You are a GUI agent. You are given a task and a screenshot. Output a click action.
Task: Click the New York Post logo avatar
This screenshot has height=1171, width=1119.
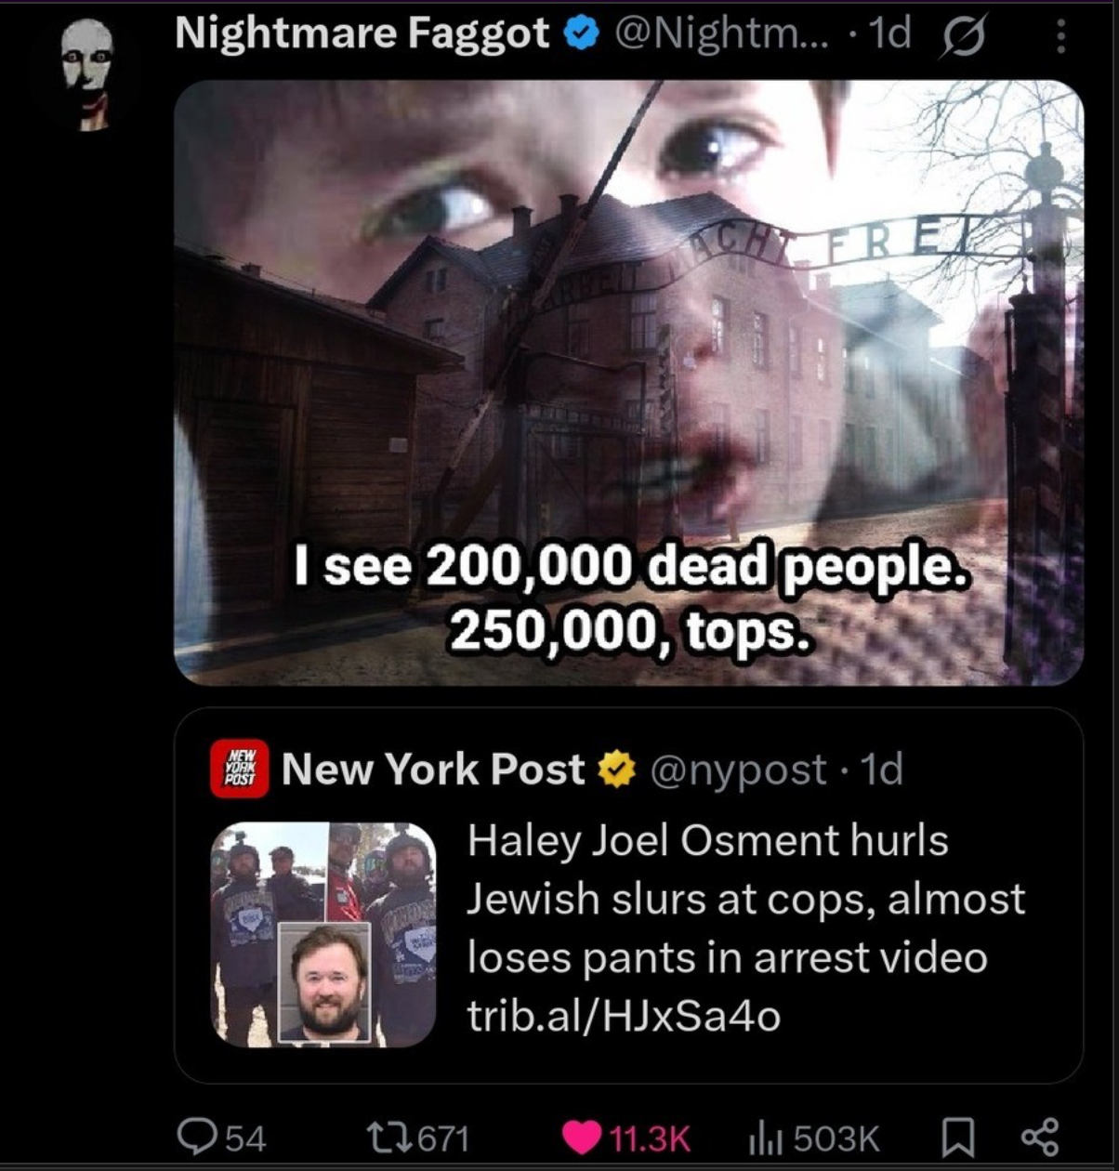[x=240, y=769]
